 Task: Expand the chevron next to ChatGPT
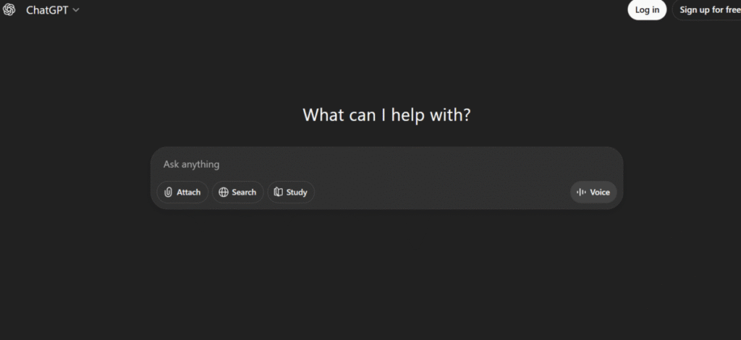[76, 10]
